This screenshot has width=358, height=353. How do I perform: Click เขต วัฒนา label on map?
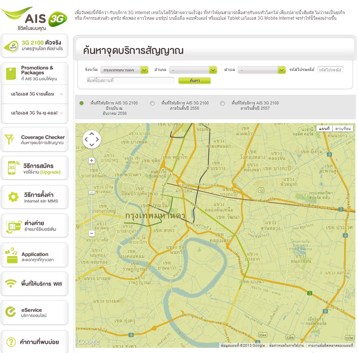click(x=228, y=217)
